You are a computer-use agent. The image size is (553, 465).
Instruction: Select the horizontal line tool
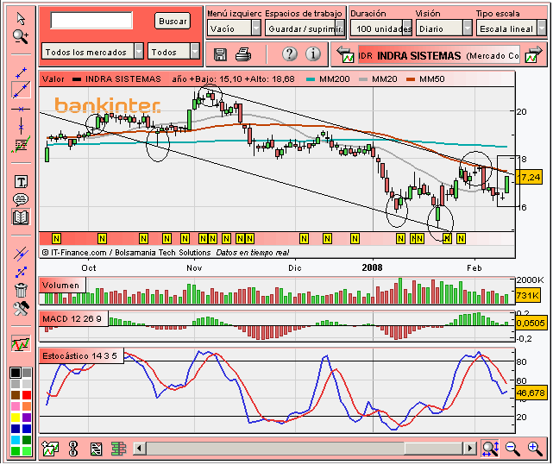pyautogui.click(x=21, y=109)
